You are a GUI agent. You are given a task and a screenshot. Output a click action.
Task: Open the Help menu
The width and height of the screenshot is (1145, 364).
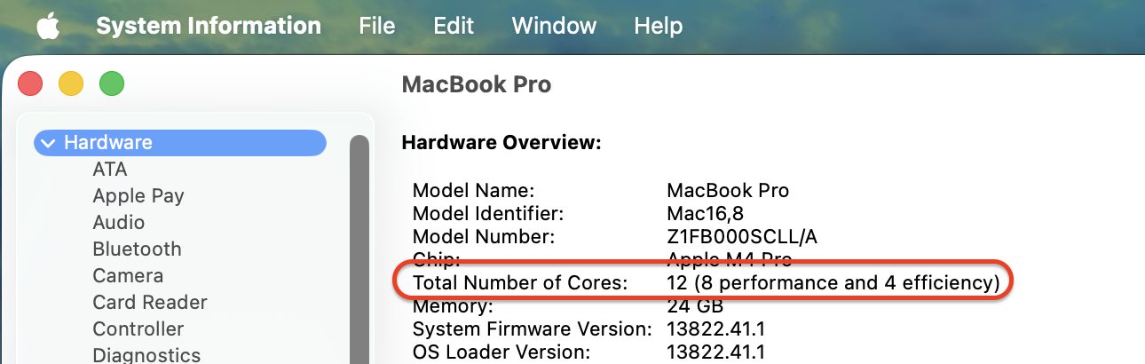pos(659,26)
